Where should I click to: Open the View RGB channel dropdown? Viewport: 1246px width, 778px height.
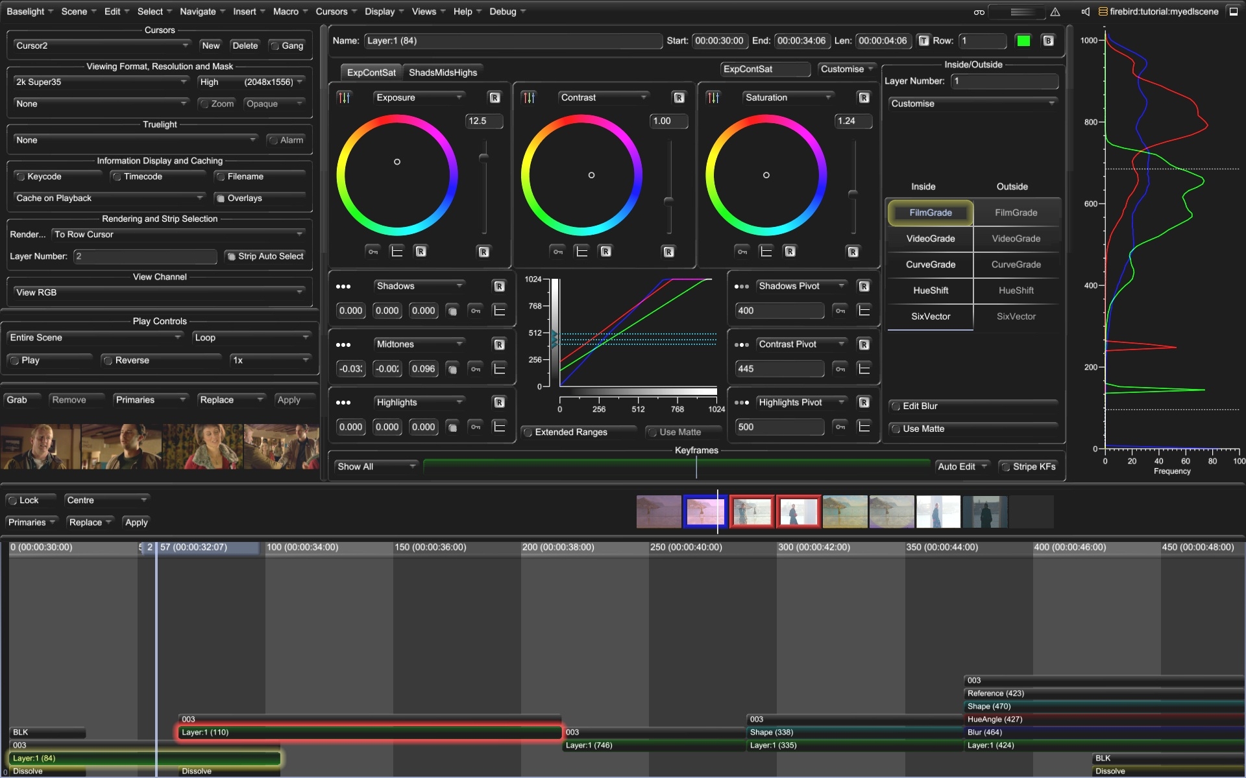pyautogui.click(x=159, y=292)
